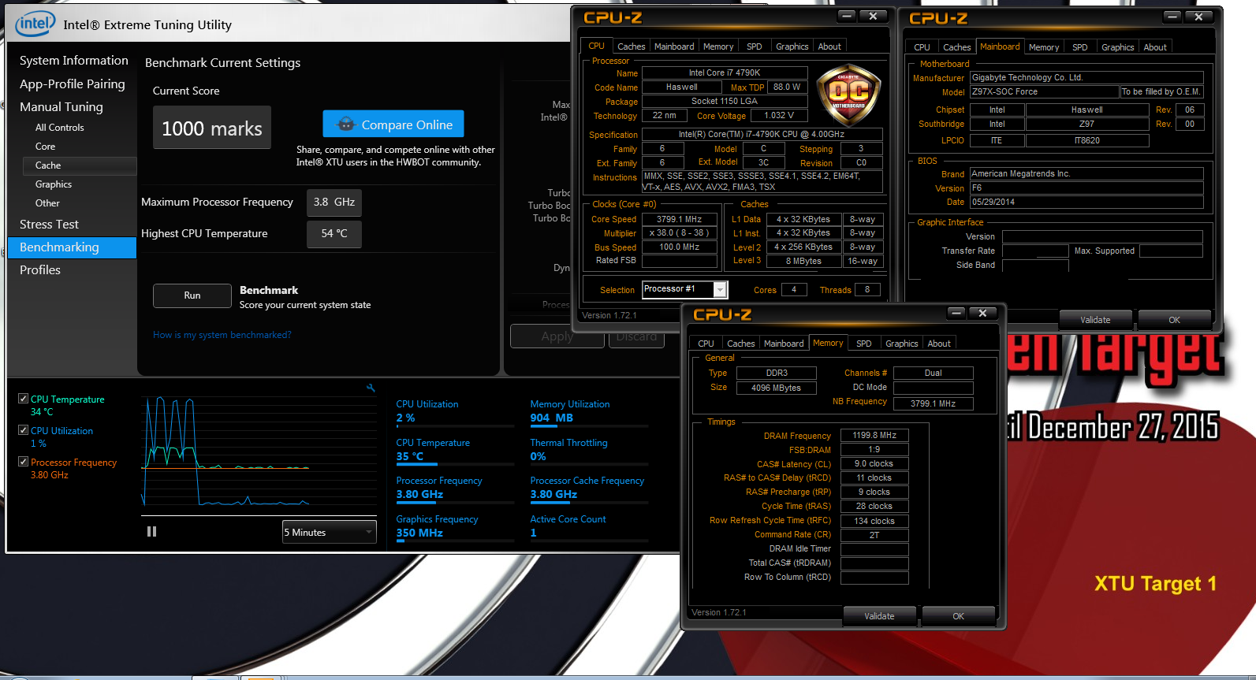
Task: Open Core tuning sub-item
Action: (45, 146)
